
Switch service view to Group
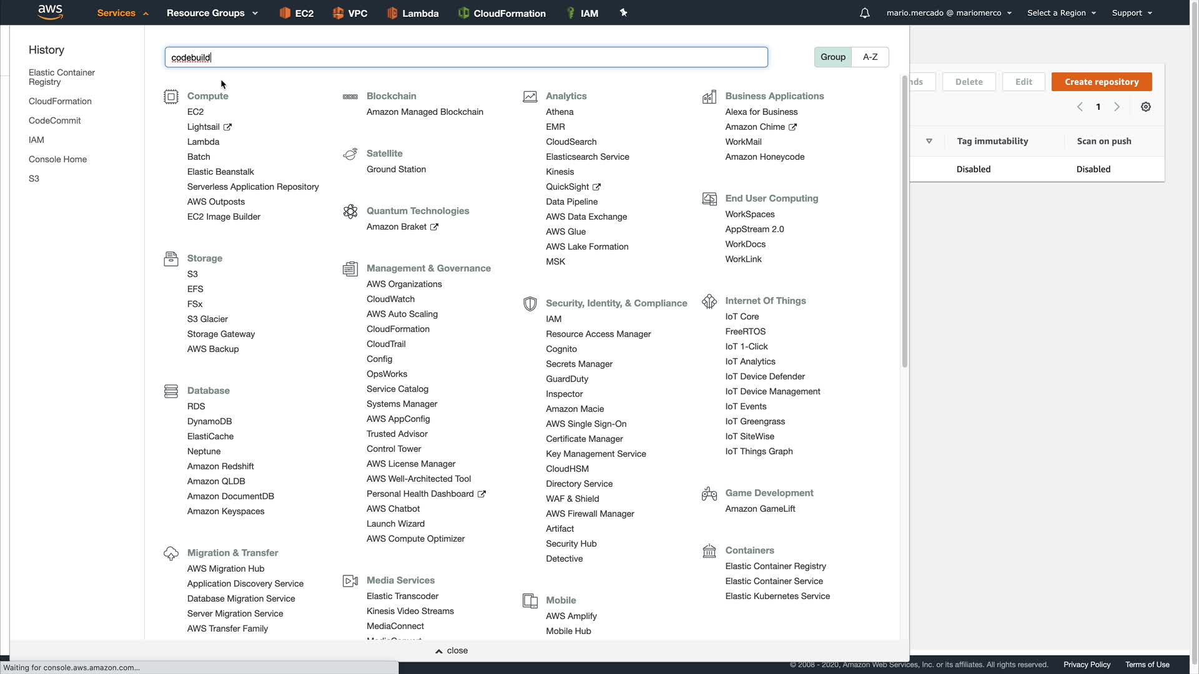[x=832, y=57]
